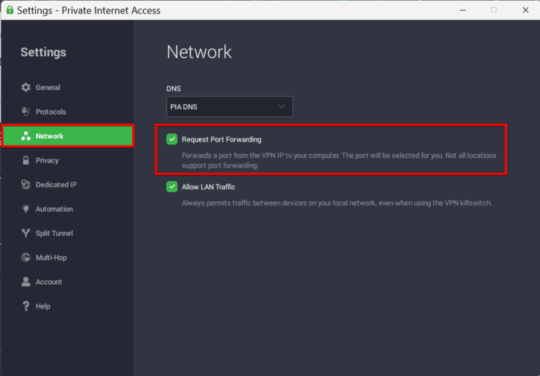Go to the Protocols settings page
Image resolution: width=540 pixels, height=376 pixels.
coord(51,112)
